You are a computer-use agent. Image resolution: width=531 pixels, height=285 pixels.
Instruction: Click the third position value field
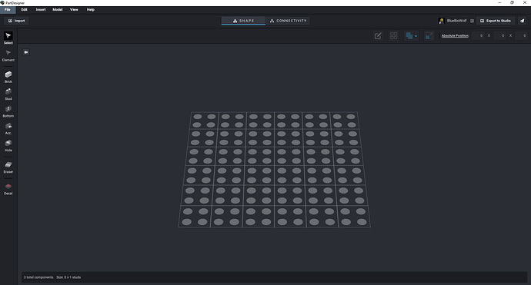(x=521, y=35)
